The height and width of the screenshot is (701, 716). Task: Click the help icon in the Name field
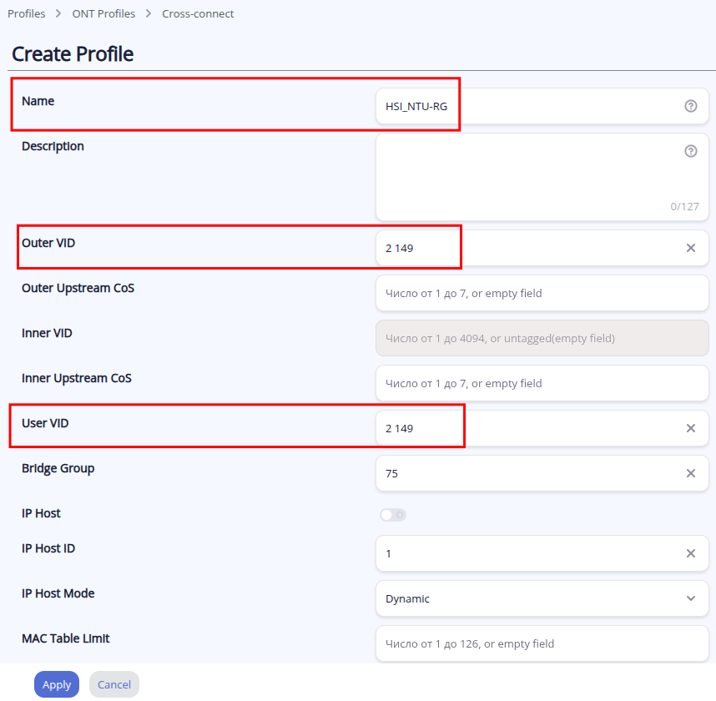pyautogui.click(x=690, y=106)
